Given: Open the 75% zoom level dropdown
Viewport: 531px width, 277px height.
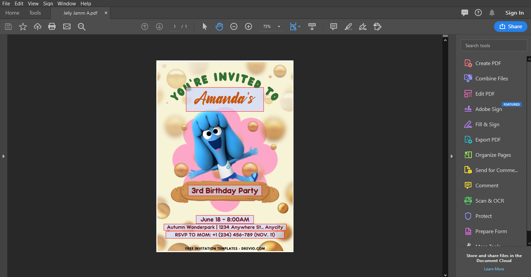Looking at the screenshot, I should tap(271, 27).
